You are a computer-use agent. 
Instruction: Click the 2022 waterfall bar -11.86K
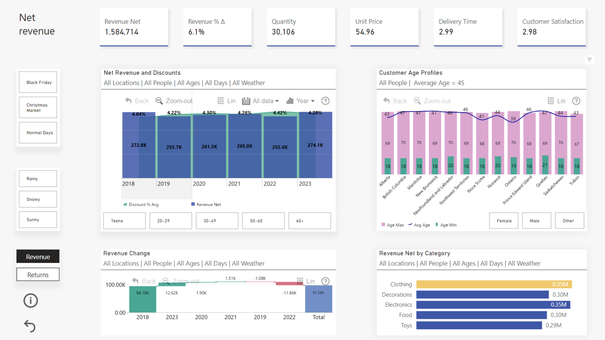tap(289, 284)
